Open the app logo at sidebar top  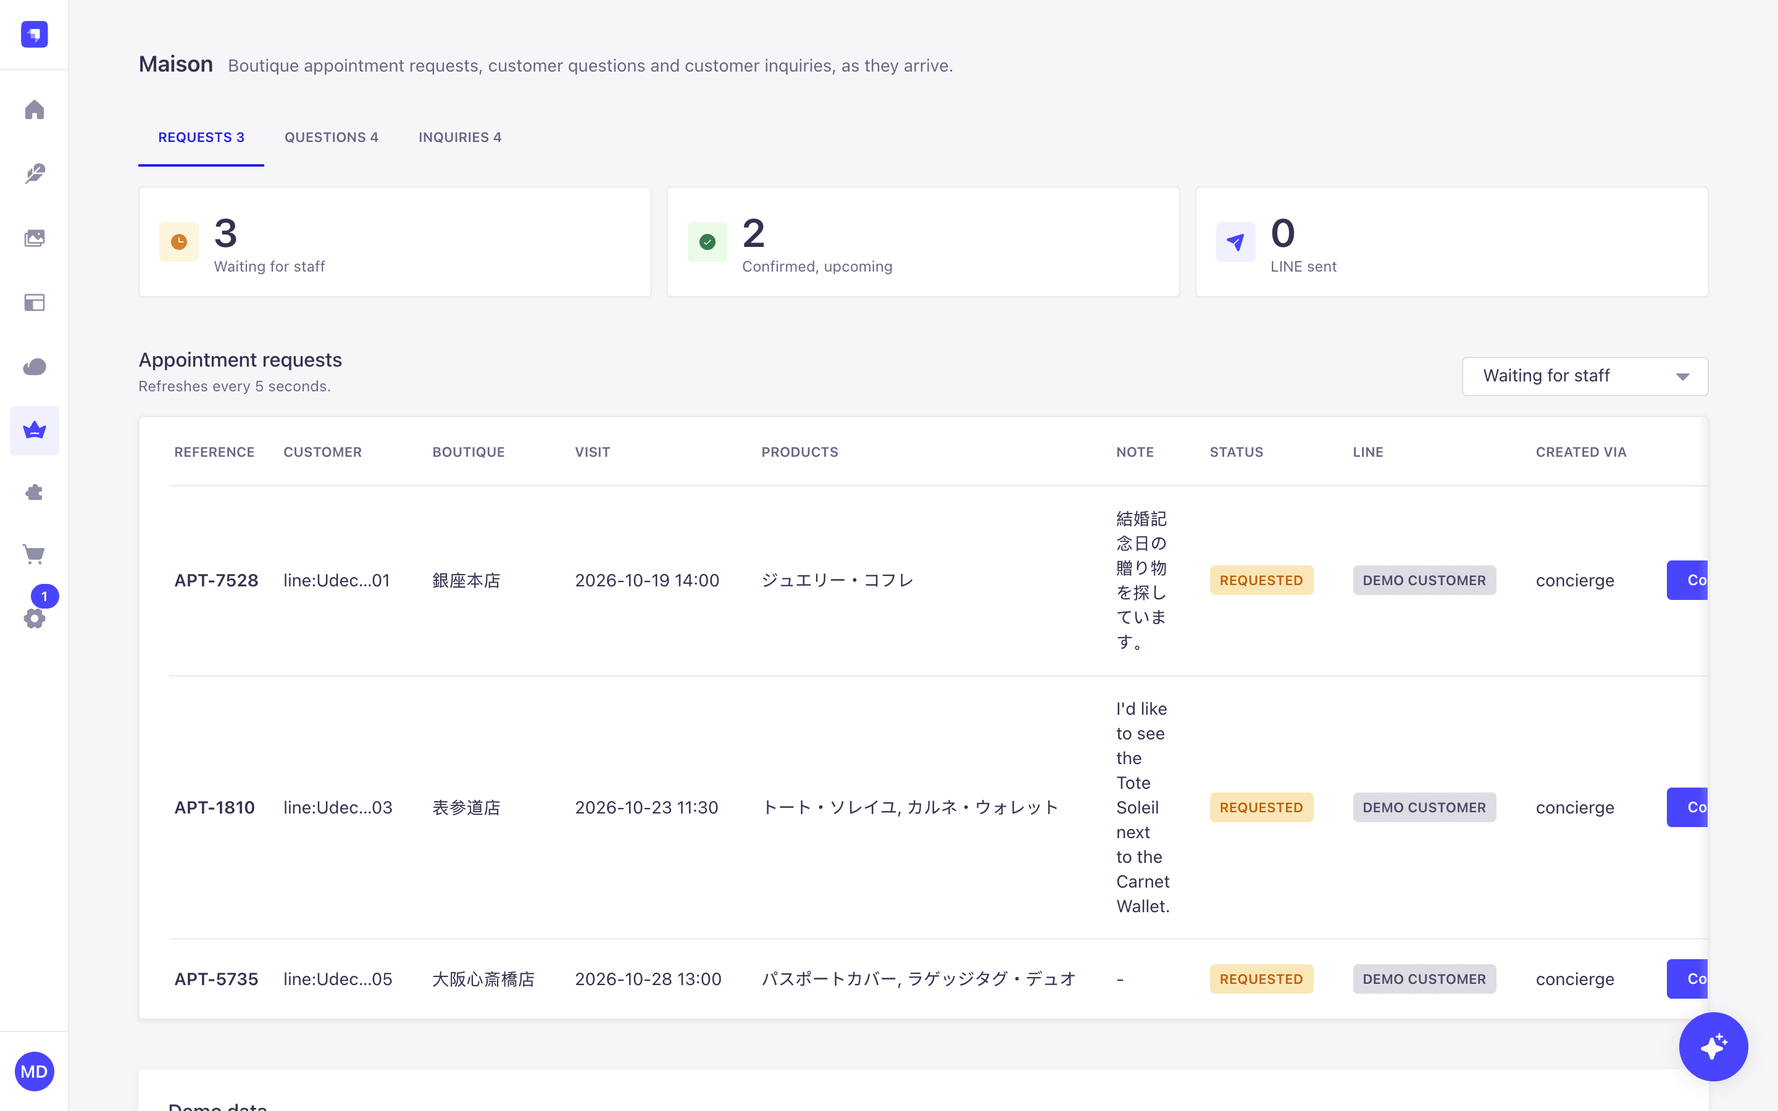point(34,34)
